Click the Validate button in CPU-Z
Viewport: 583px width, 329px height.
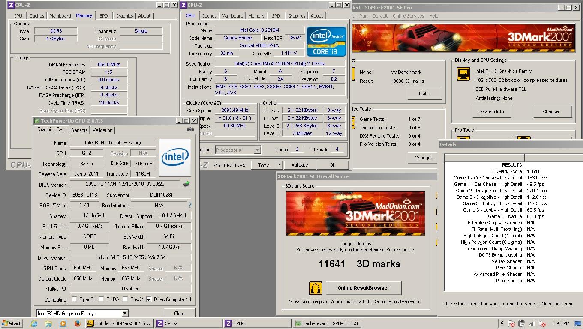[300, 165]
